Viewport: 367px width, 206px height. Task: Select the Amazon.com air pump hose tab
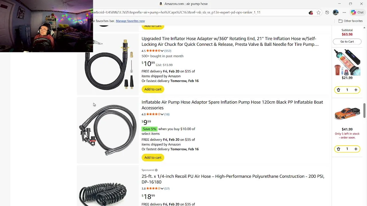pos(183,4)
